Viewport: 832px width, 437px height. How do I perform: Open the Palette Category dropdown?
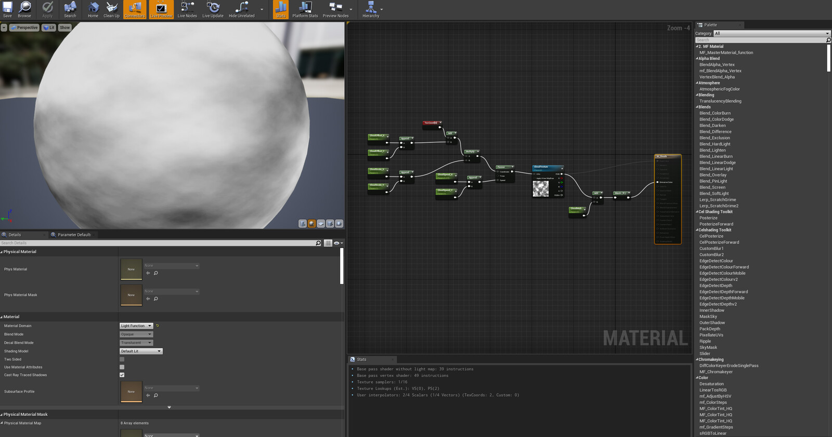click(x=772, y=33)
